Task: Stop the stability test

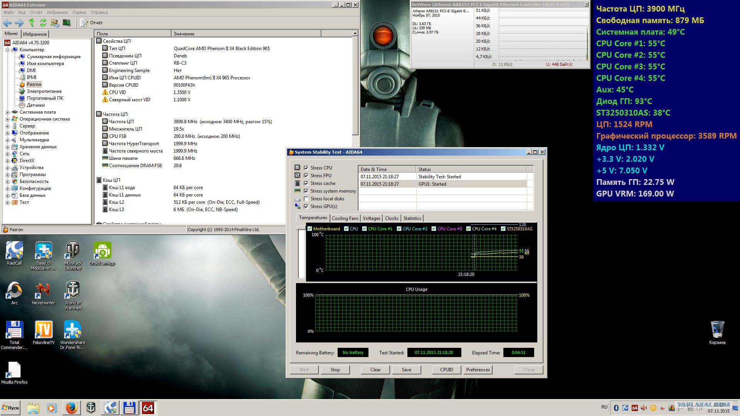Action: coord(335,370)
